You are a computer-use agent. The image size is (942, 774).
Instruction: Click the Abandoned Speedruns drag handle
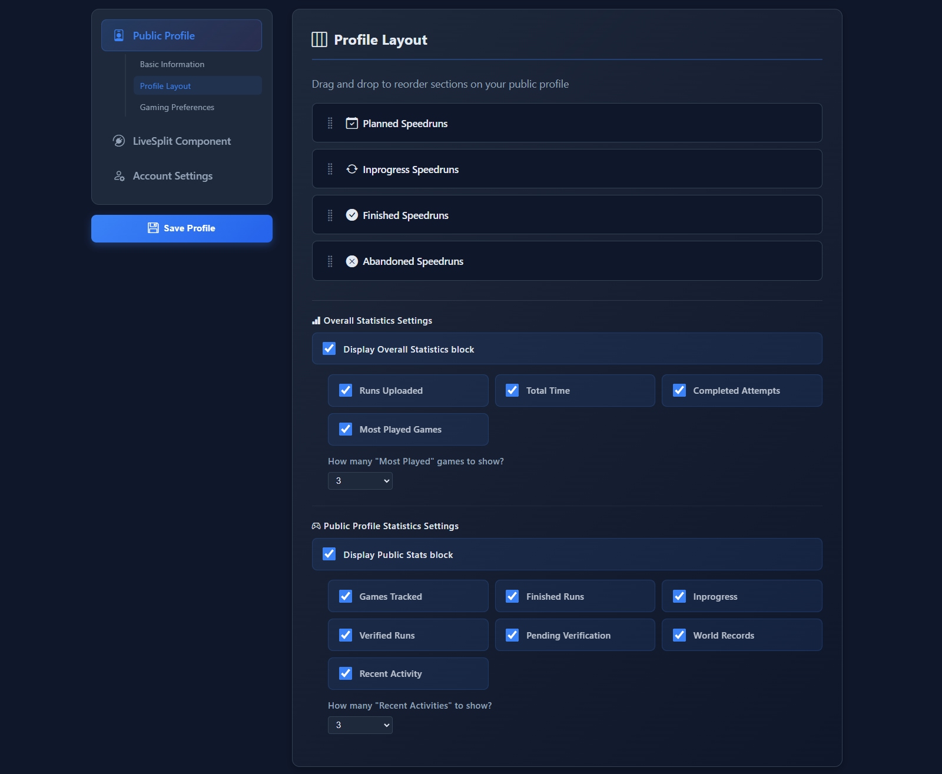coord(330,261)
